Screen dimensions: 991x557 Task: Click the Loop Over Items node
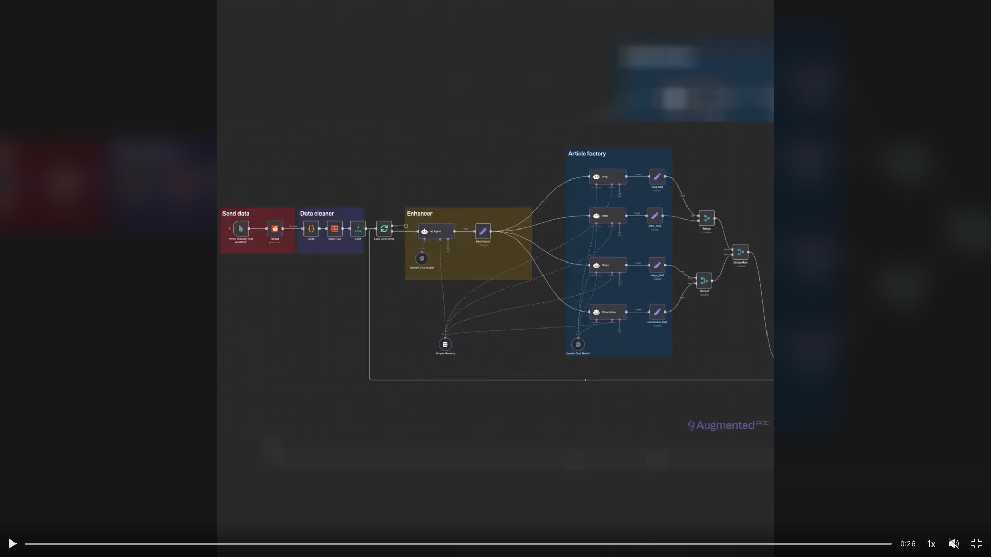(384, 228)
